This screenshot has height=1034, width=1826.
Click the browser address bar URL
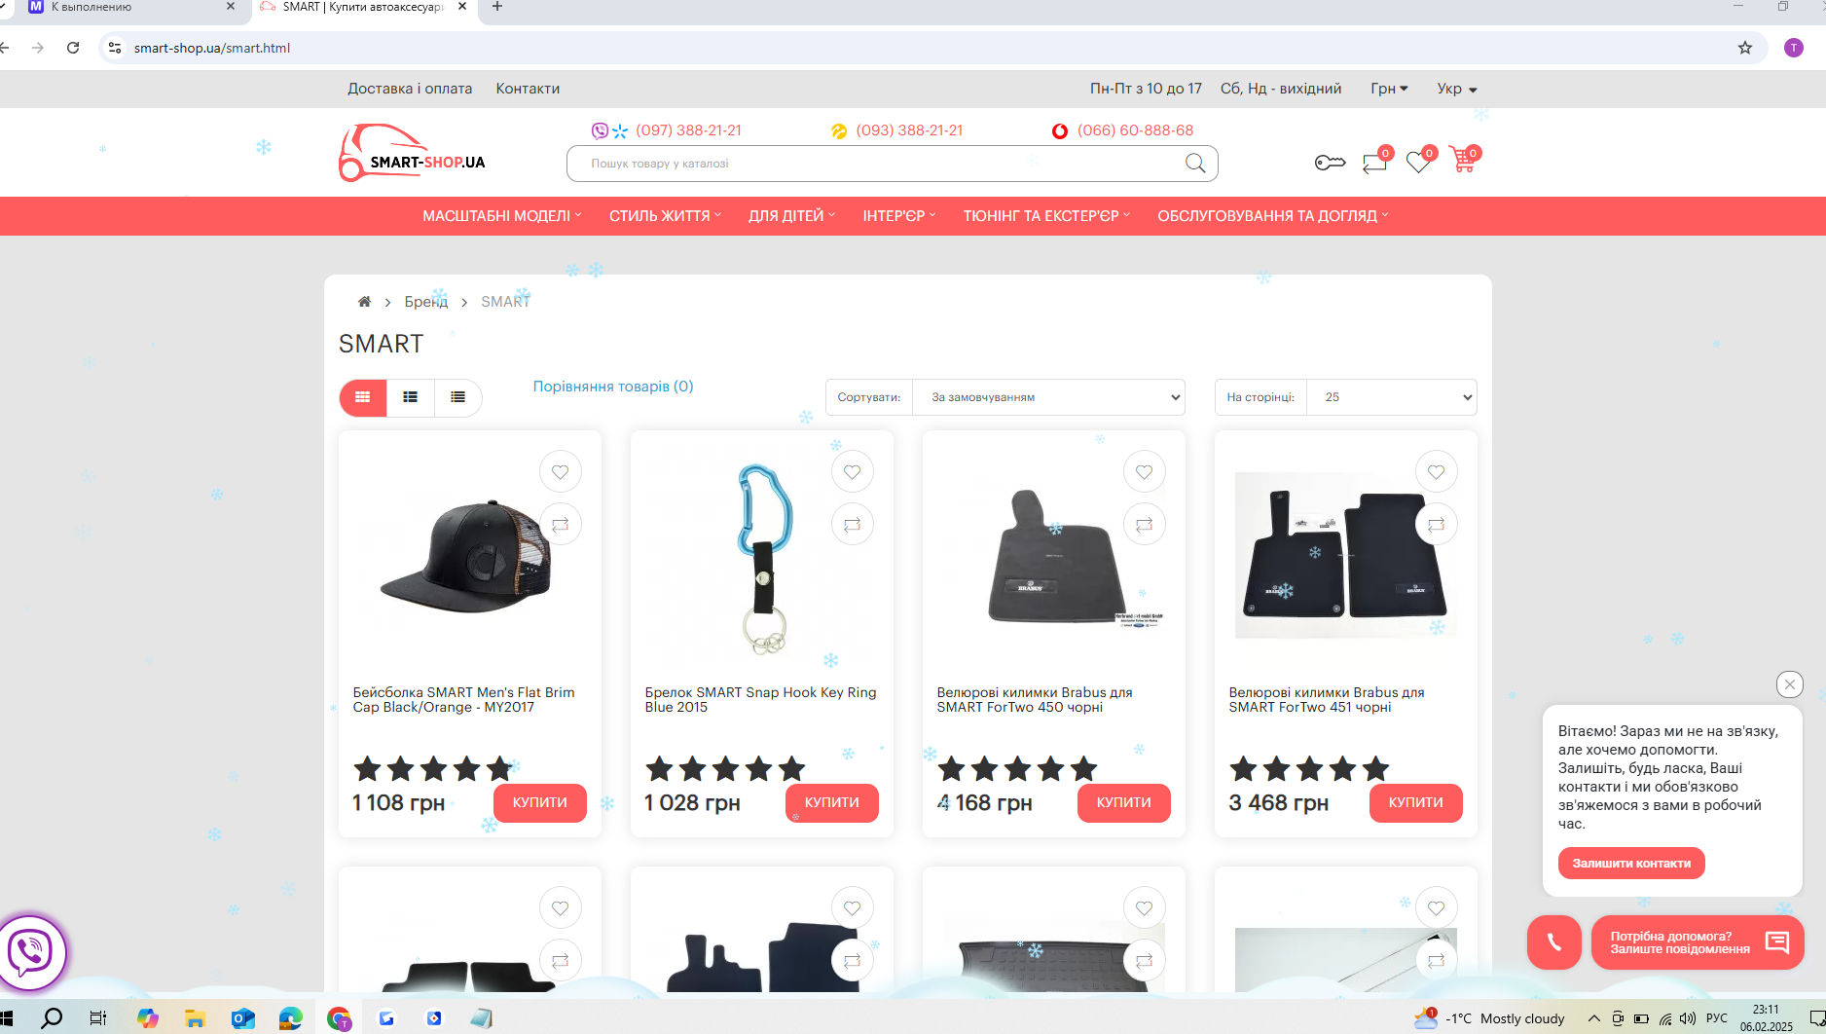pyautogui.click(x=212, y=48)
